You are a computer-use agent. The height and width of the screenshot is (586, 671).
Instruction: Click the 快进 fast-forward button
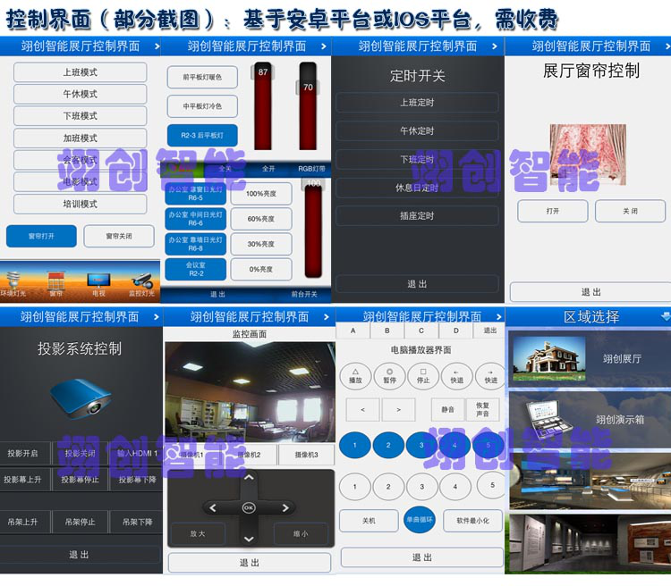click(x=490, y=376)
